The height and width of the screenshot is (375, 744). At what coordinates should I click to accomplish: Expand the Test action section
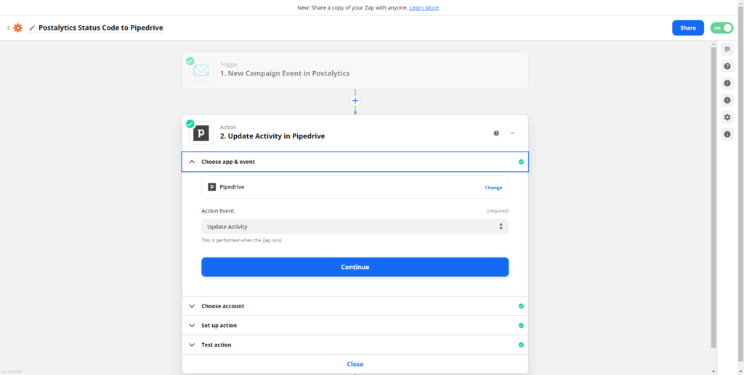(355, 345)
